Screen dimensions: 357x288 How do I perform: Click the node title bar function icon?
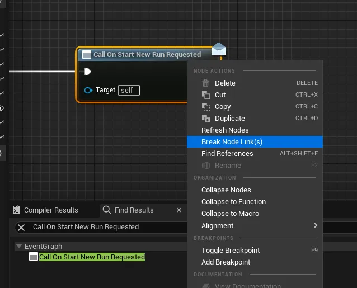click(x=87, y=55)
